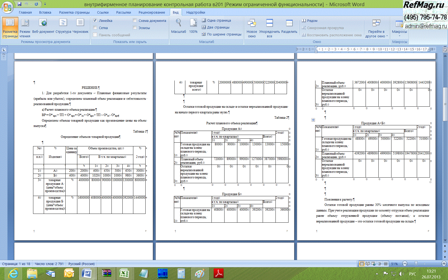Viewport: 448px width, 280px height.
Task: Open Adobe Reader from the taskbar
Action: click(218, 273)
